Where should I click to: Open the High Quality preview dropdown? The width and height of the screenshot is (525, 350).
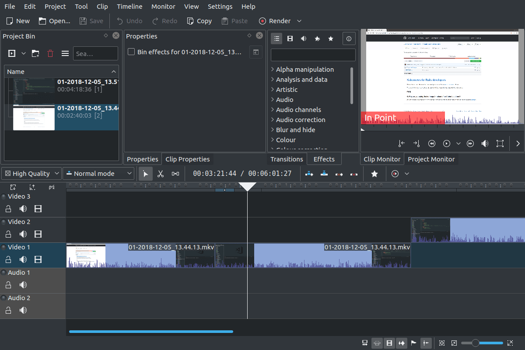tap(31, 174)
